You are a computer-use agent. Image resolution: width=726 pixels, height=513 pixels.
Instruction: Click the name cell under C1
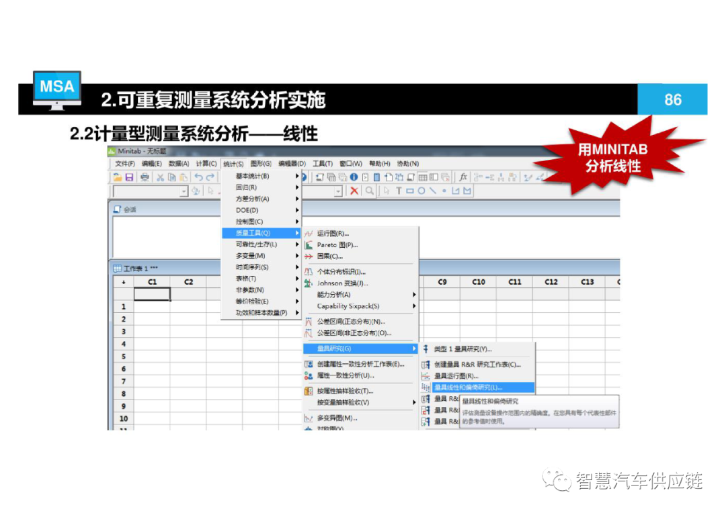click(x=153, y=293)
